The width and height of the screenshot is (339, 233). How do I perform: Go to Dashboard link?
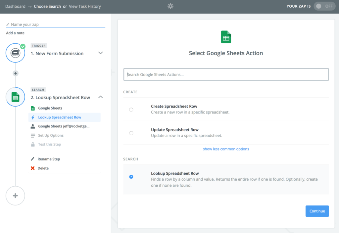pyautogui.click(x=15, y=7)
